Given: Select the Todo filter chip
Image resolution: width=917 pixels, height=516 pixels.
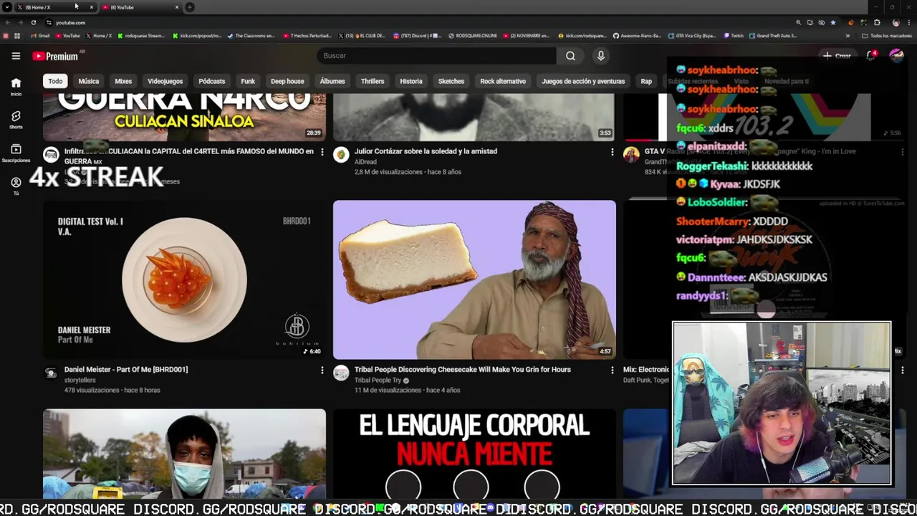Looking at the screenshot, I should pyautogui.click(x=55, y=81).
